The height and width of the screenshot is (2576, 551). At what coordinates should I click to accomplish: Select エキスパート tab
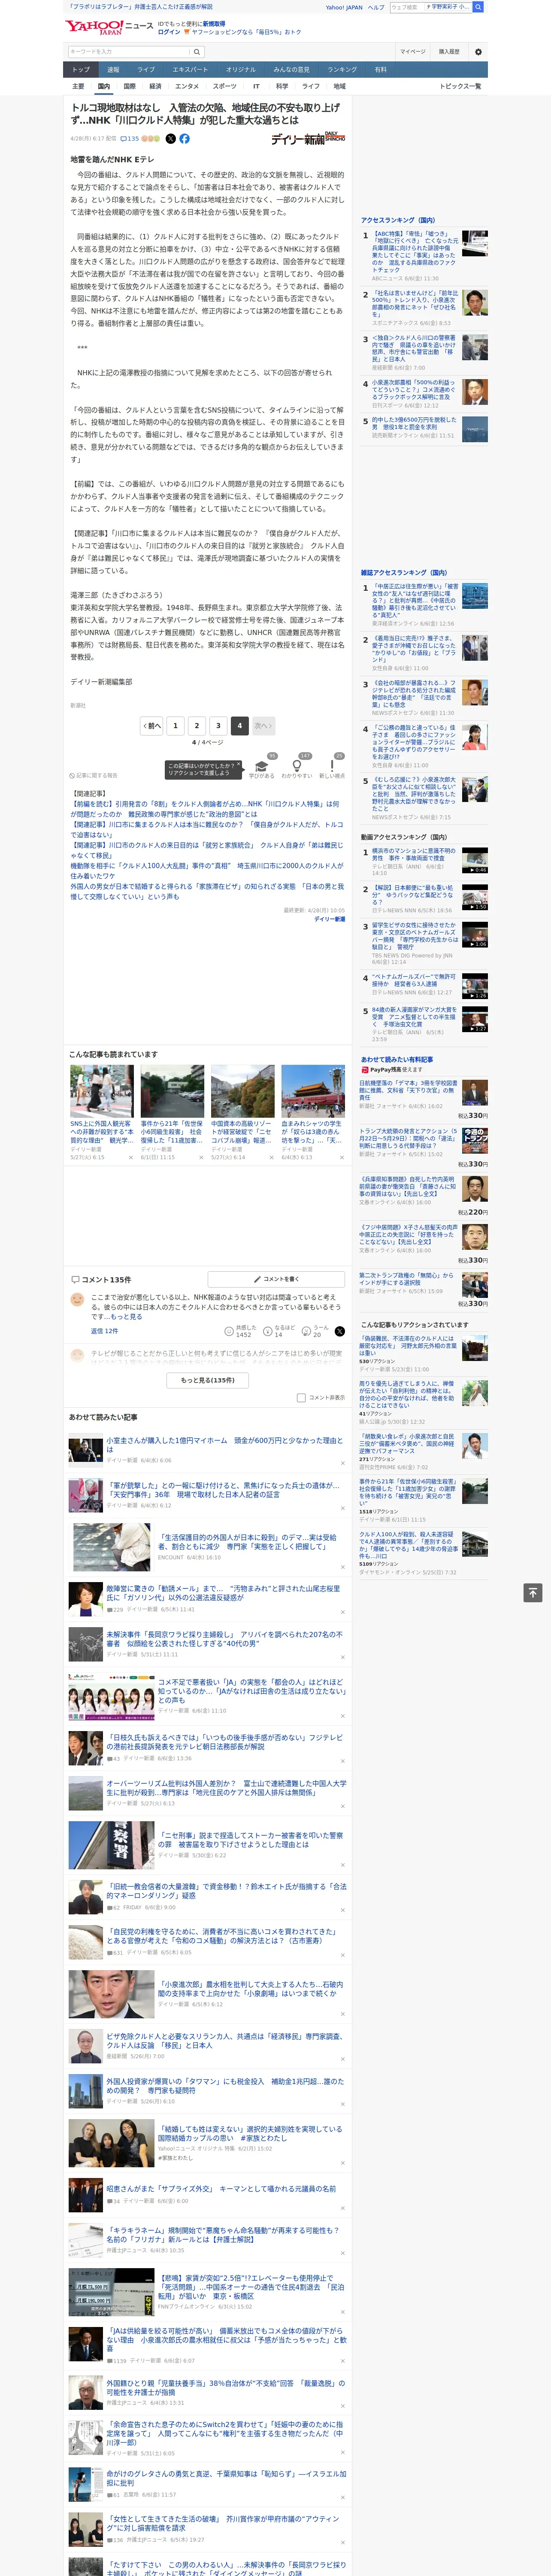point(190,70)
